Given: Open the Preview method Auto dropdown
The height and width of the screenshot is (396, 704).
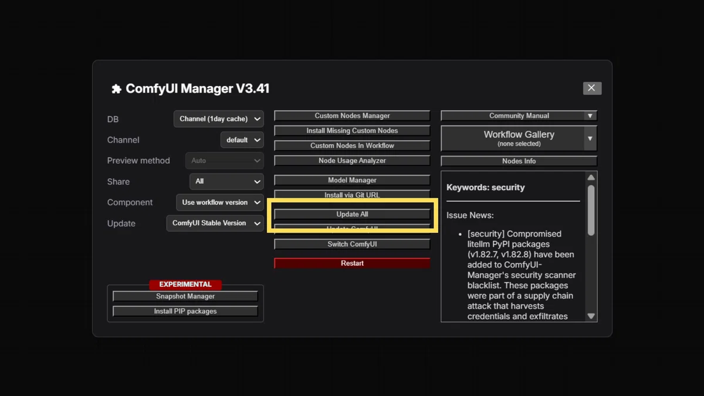Looking at the screenshot, I should (224, 161).
